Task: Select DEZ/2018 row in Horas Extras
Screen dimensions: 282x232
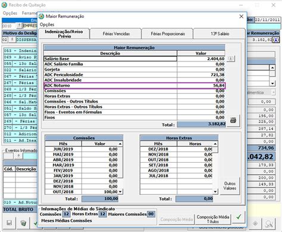Action: click(176, 149)
